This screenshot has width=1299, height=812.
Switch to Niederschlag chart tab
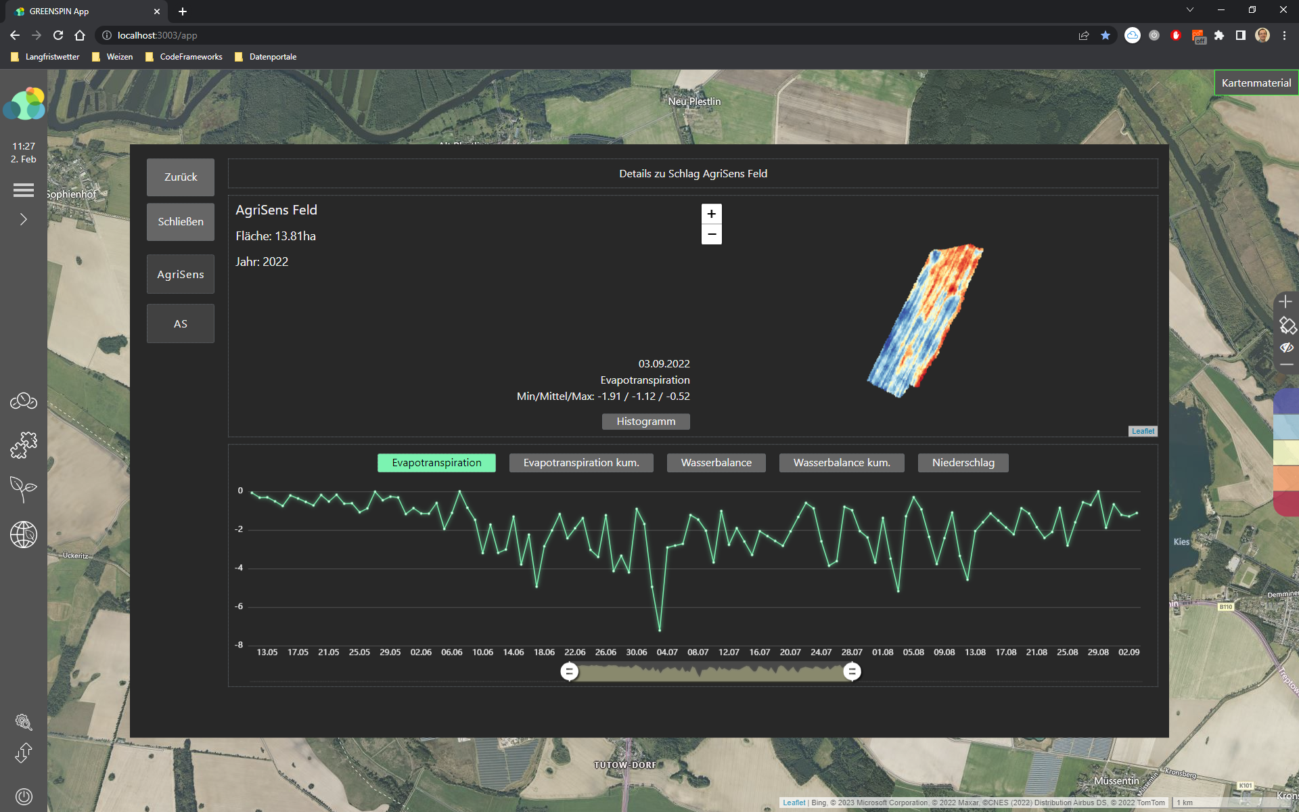point(963,463)
